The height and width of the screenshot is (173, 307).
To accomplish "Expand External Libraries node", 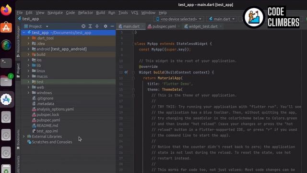I will [24, 136].
